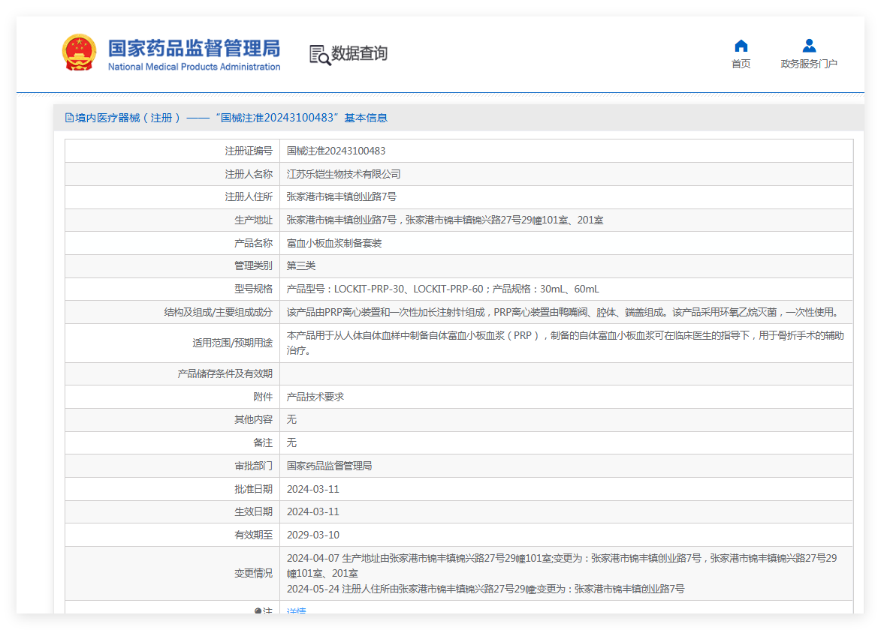
Task: Select 批准日期 value 2024-03-11
Action: tap(313, 489)
